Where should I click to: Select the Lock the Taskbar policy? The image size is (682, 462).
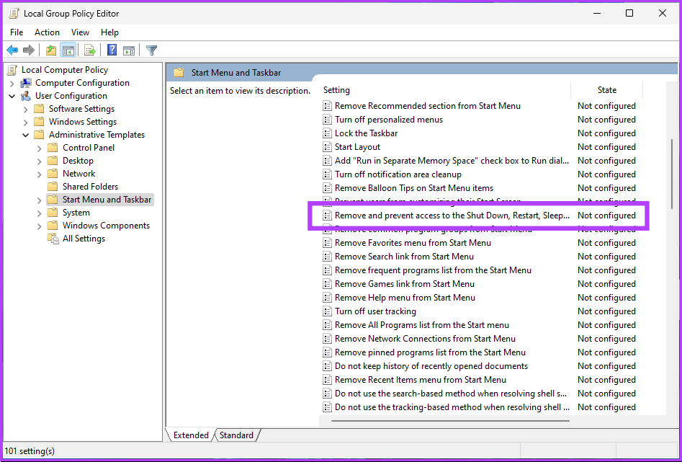click(x=366, y=133)
